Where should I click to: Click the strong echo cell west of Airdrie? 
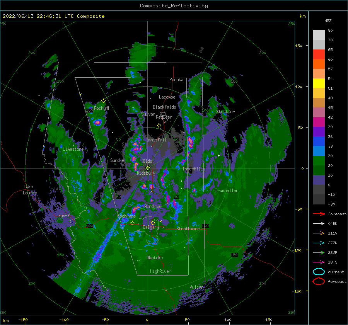pos(135,209)
